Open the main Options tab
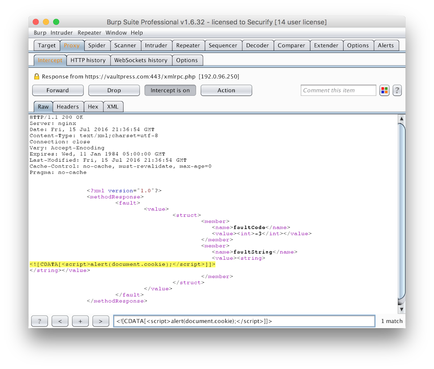The image size is (434, 369). 358,45
